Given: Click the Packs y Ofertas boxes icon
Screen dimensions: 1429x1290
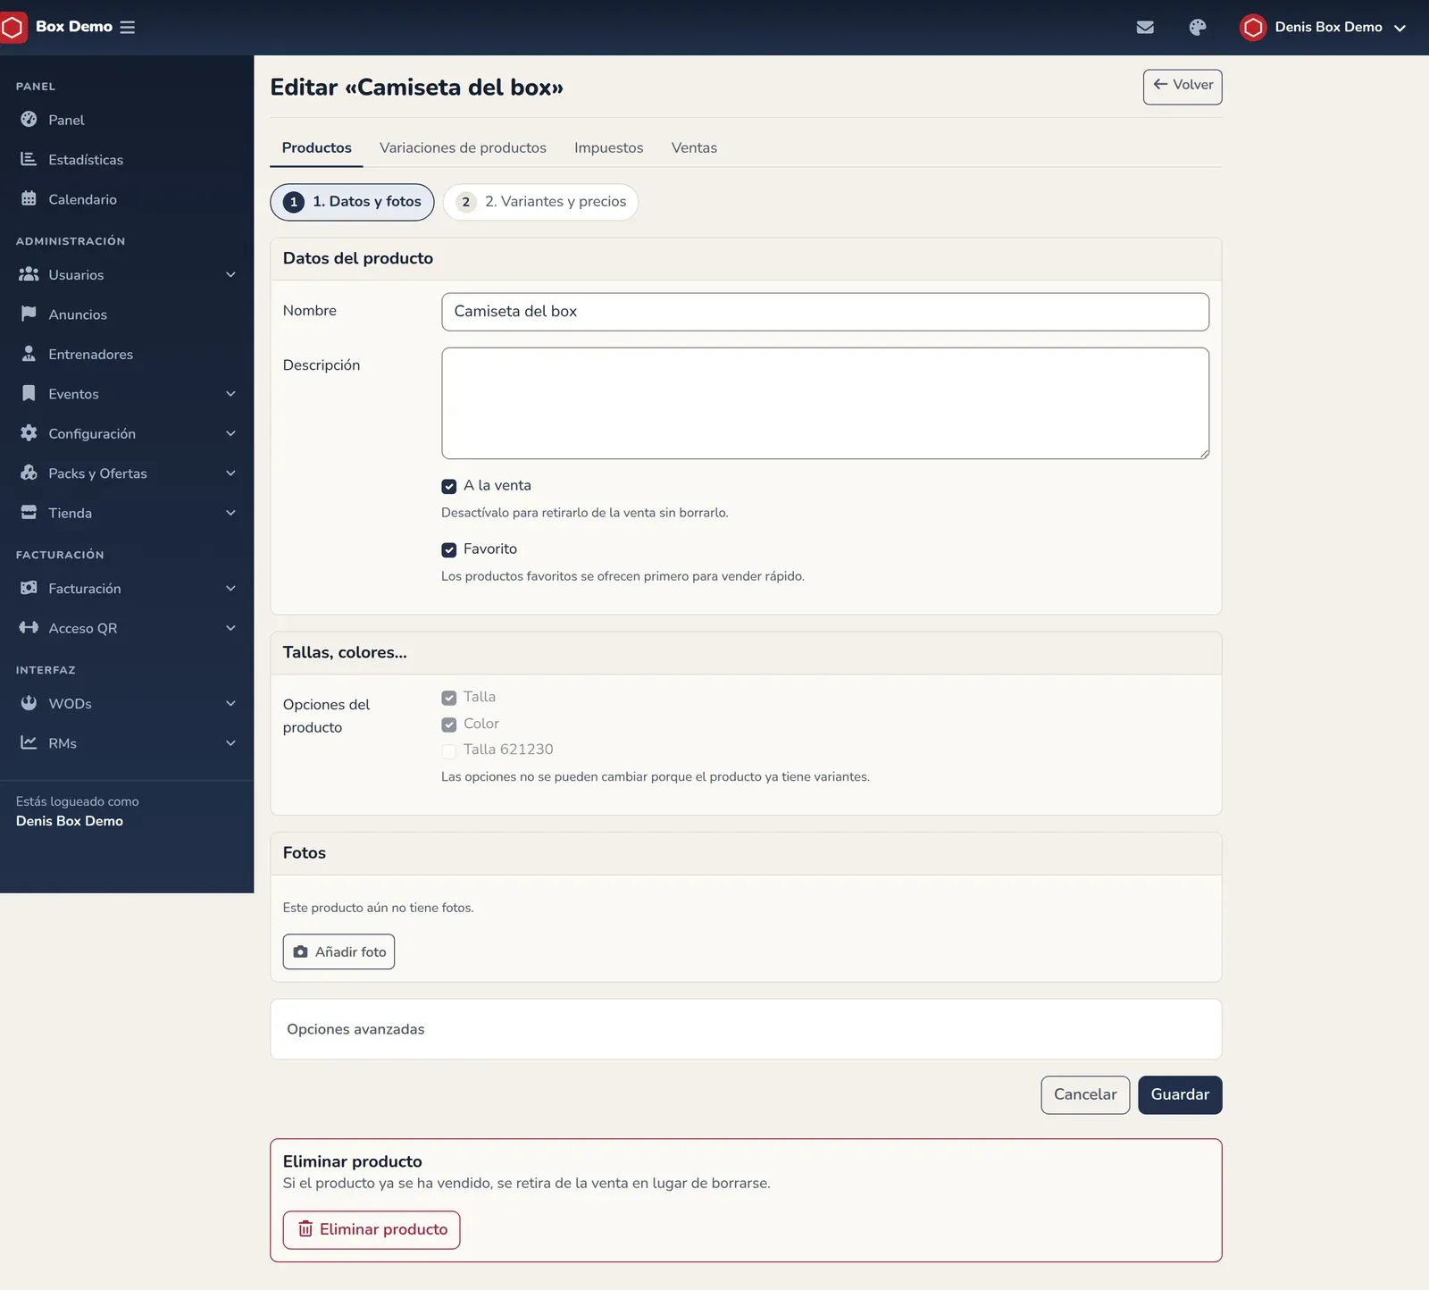Looking at the screenshot, I should tap(29, 473).
